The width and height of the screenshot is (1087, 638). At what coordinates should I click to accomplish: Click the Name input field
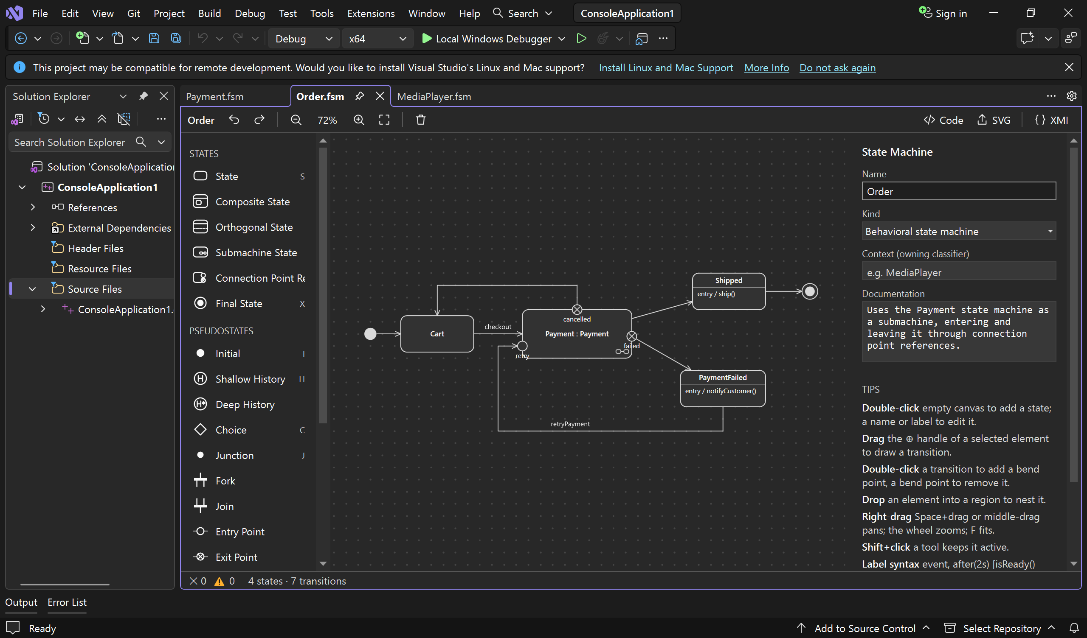pyautogui.click(x=958, y=191)
